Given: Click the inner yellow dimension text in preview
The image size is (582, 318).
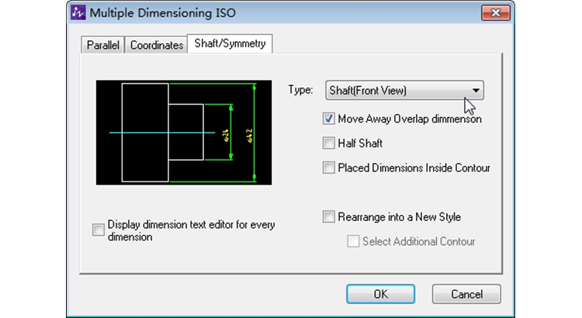Looking at the screenshot, I should pos(227,133).
